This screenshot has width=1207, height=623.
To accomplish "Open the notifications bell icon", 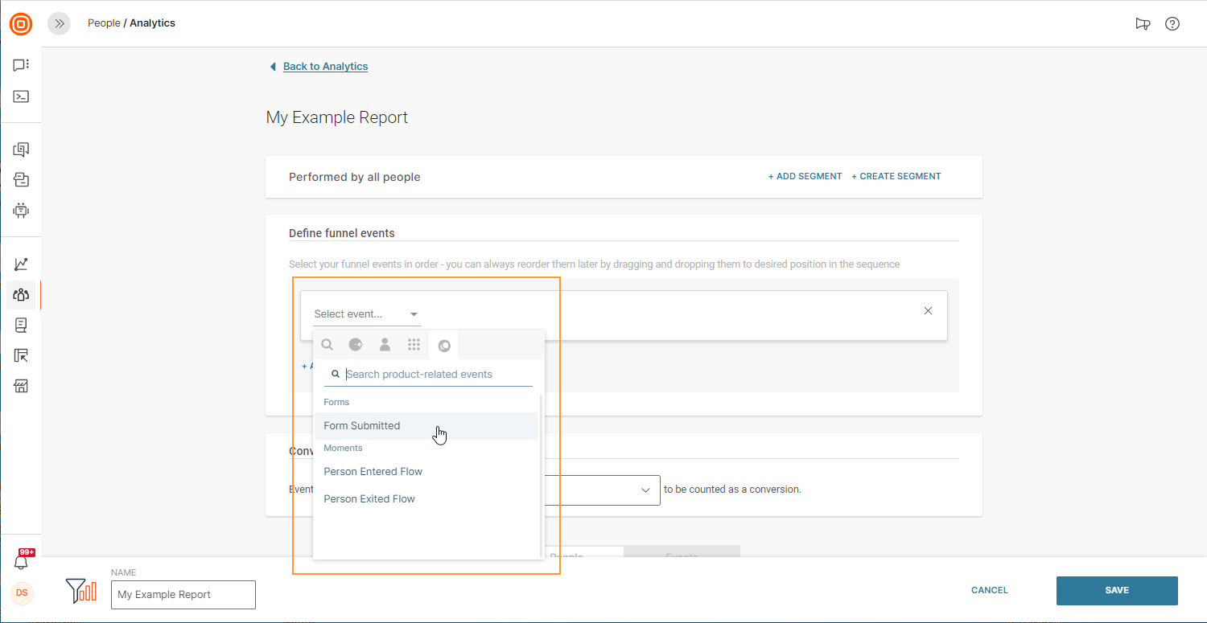I will [x=21, y=563].
